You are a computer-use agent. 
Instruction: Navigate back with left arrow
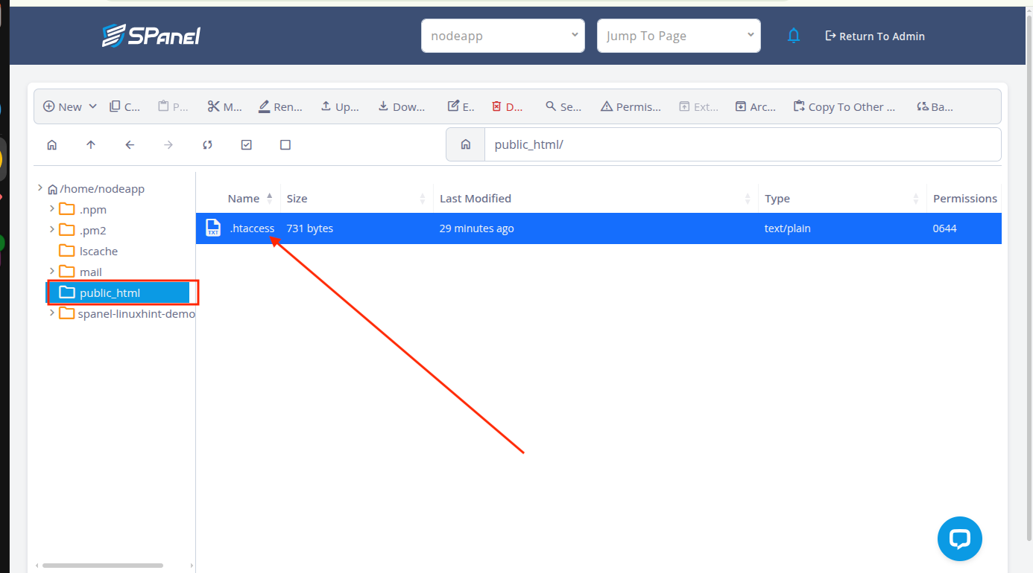130,145
